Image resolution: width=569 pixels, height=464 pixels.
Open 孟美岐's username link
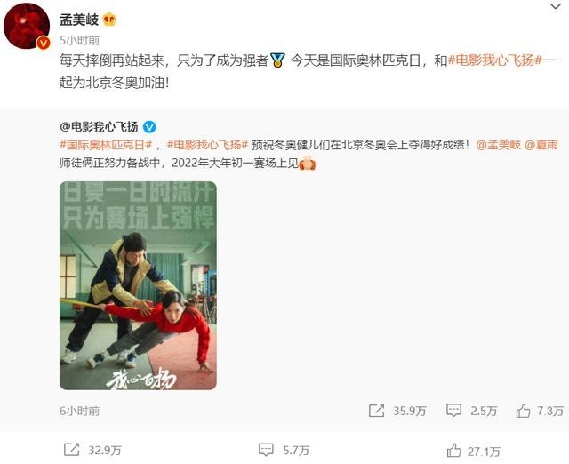click(x=79, y=20)
